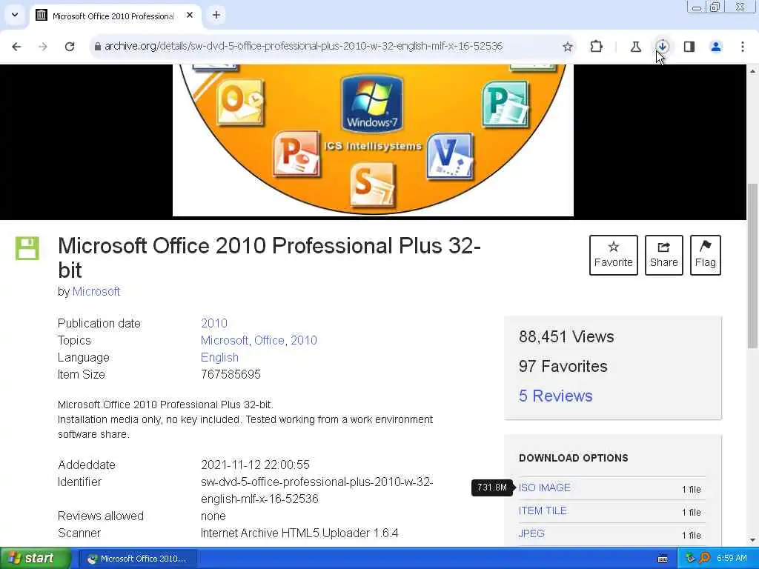Click the 88,451 Views text
Viewport: 759px width, 569px height.
point(566,337)
